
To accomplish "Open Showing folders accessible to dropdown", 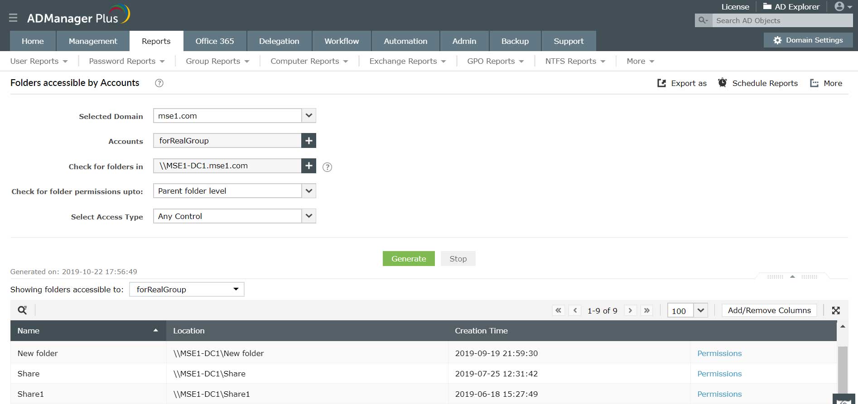I will point(187,290).
